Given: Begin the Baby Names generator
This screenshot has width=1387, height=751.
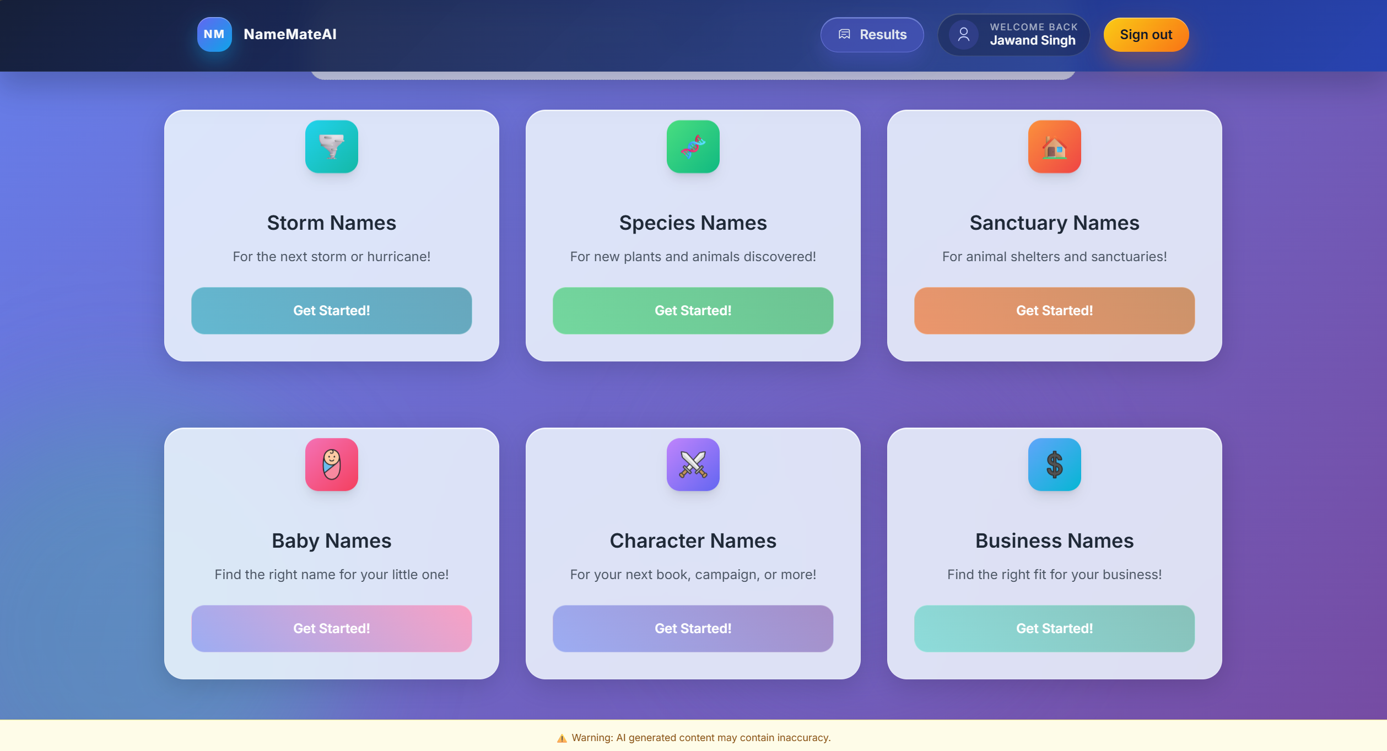Looking at the screenshot, I should coord(332,629).
